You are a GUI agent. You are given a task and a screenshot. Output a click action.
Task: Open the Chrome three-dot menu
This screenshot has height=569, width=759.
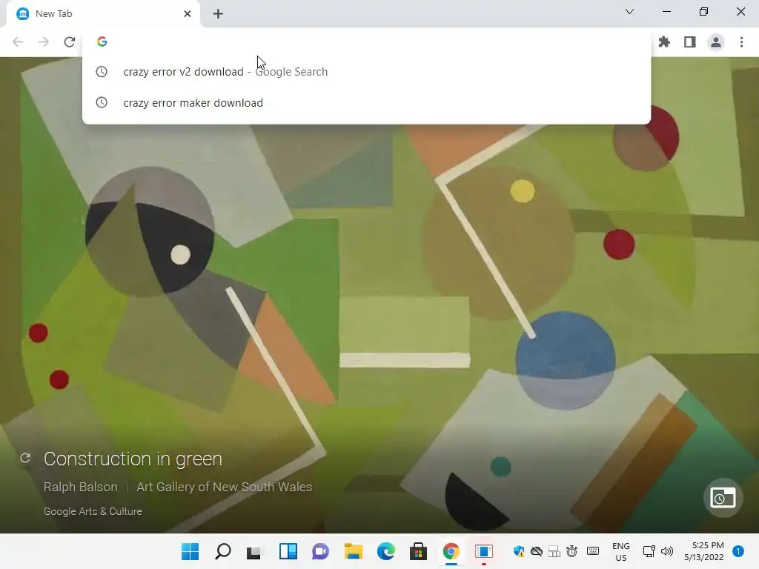pos(741,42)
